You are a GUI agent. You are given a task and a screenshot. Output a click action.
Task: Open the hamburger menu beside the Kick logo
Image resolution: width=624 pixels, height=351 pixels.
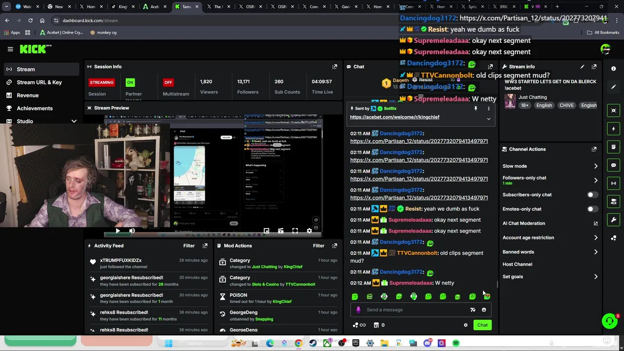pos(10,49)
